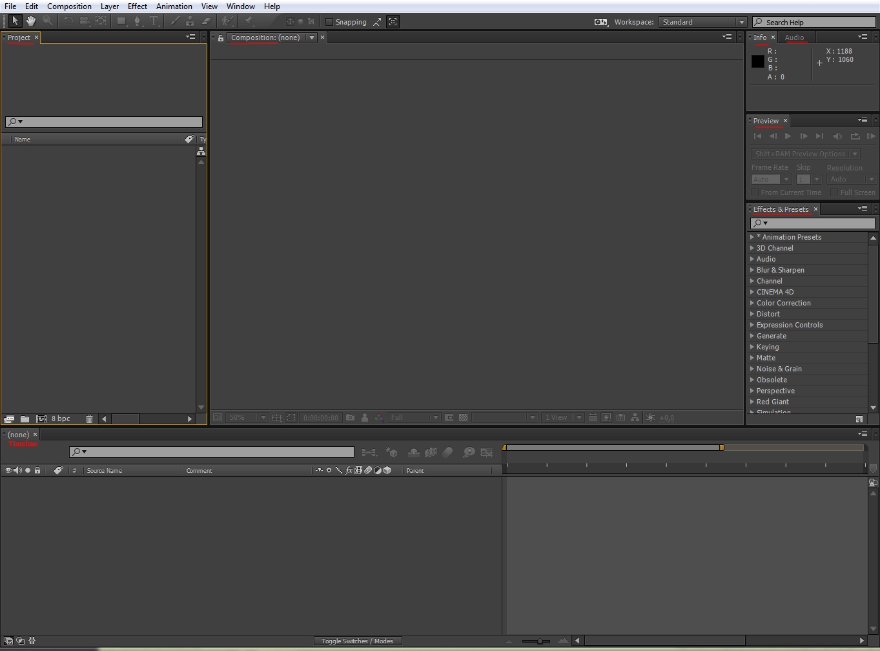Image resolution: width=880 pixels, height=651 pixels.
Task: Select the Roto Brush tool
Action: click(227, 21)
